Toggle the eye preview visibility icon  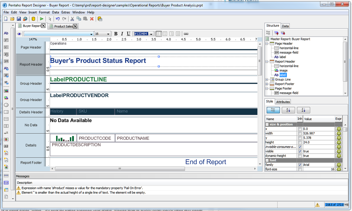(x=19, y=34)
